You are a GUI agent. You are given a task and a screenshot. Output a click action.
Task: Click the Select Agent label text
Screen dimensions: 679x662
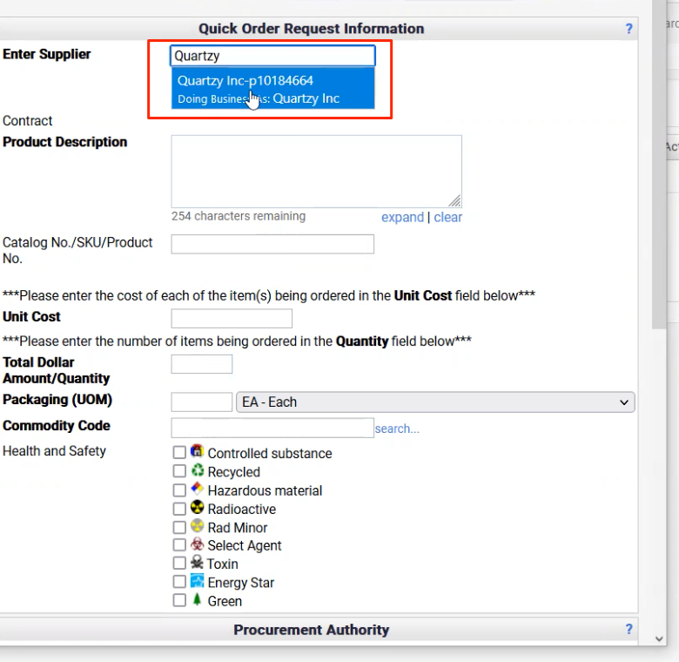point(245,545)
